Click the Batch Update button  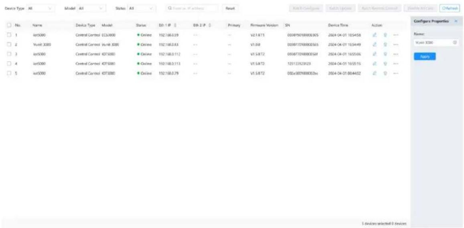(x=341, y=8)
